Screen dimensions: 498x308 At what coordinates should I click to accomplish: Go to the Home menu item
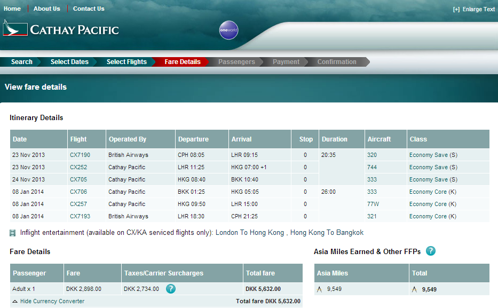pyautogui.click(x=12, y=9)
